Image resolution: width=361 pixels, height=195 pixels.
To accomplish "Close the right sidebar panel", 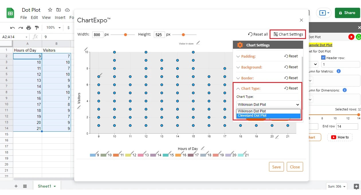I will tap(359, 28).
